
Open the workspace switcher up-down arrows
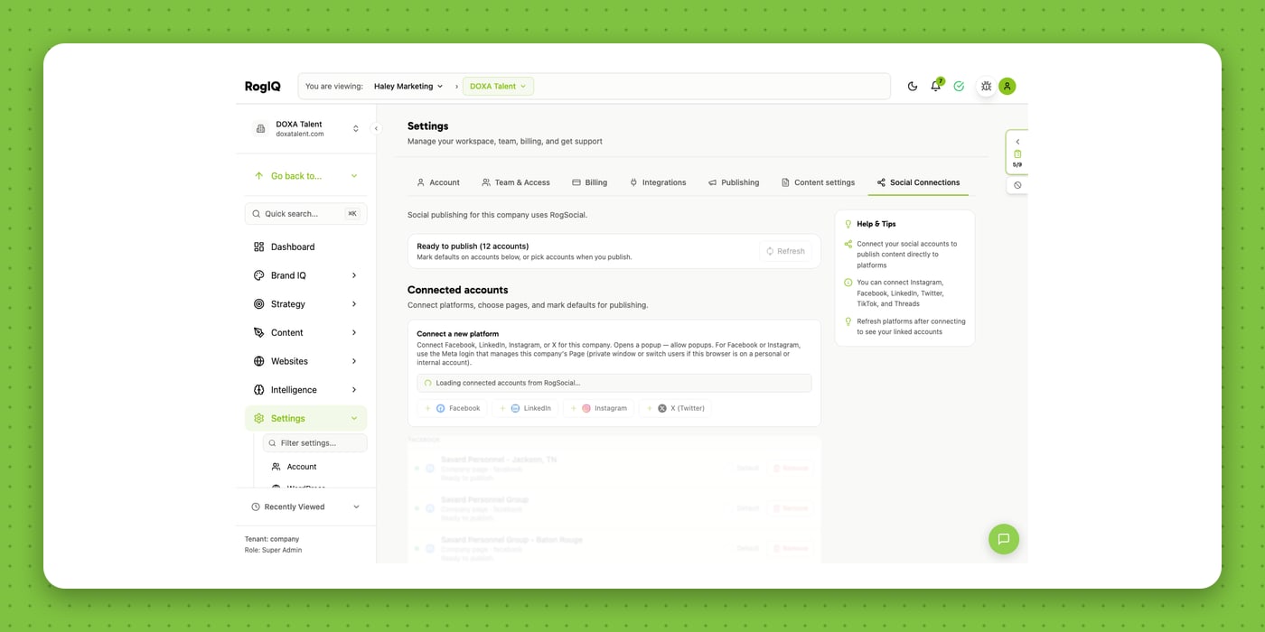356,129
